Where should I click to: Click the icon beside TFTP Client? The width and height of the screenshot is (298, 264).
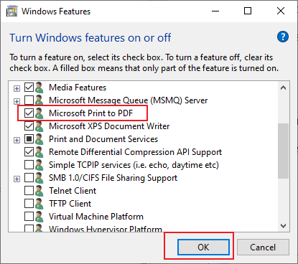tap(39, 204)
